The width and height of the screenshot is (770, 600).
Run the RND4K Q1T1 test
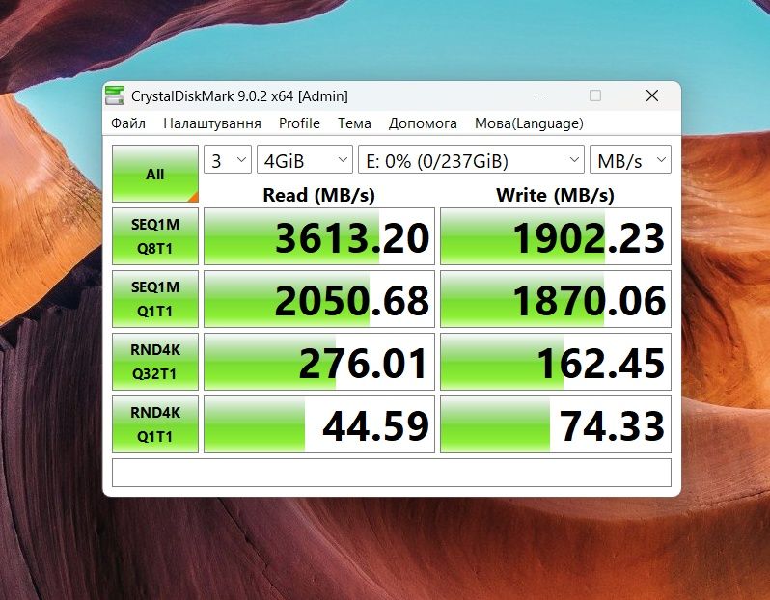pyautogui.click(x=155, y=424)
